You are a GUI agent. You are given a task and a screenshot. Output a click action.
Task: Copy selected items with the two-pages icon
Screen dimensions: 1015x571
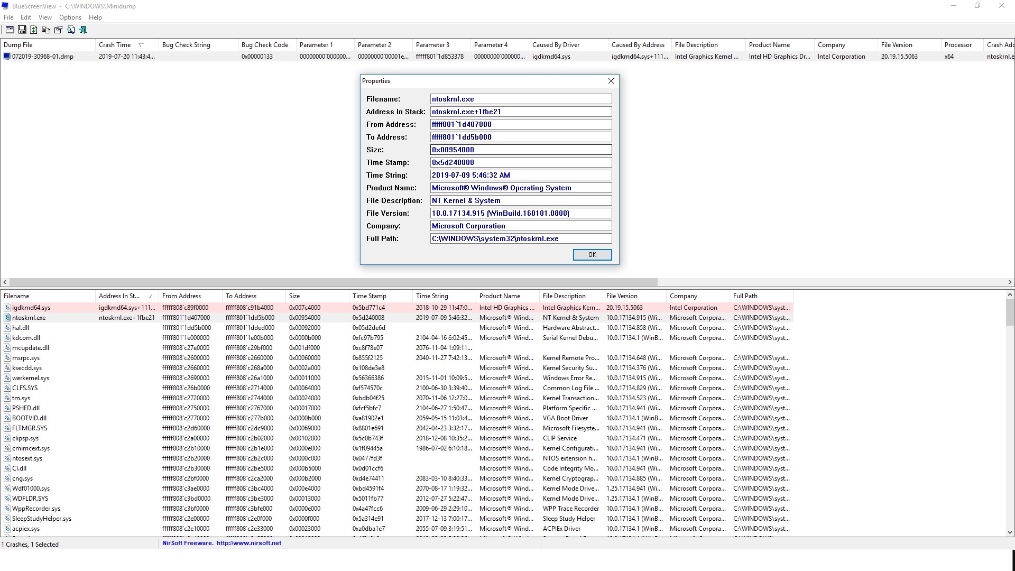coord(46,30)
